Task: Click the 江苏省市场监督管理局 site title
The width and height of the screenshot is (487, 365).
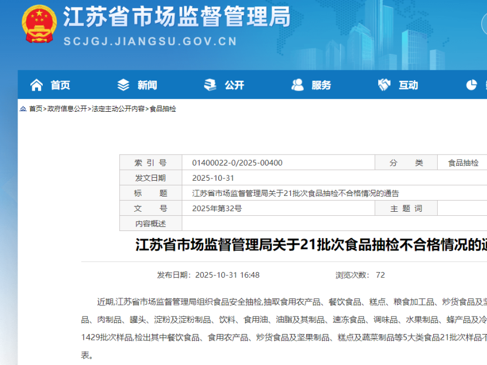Action: 177,18
